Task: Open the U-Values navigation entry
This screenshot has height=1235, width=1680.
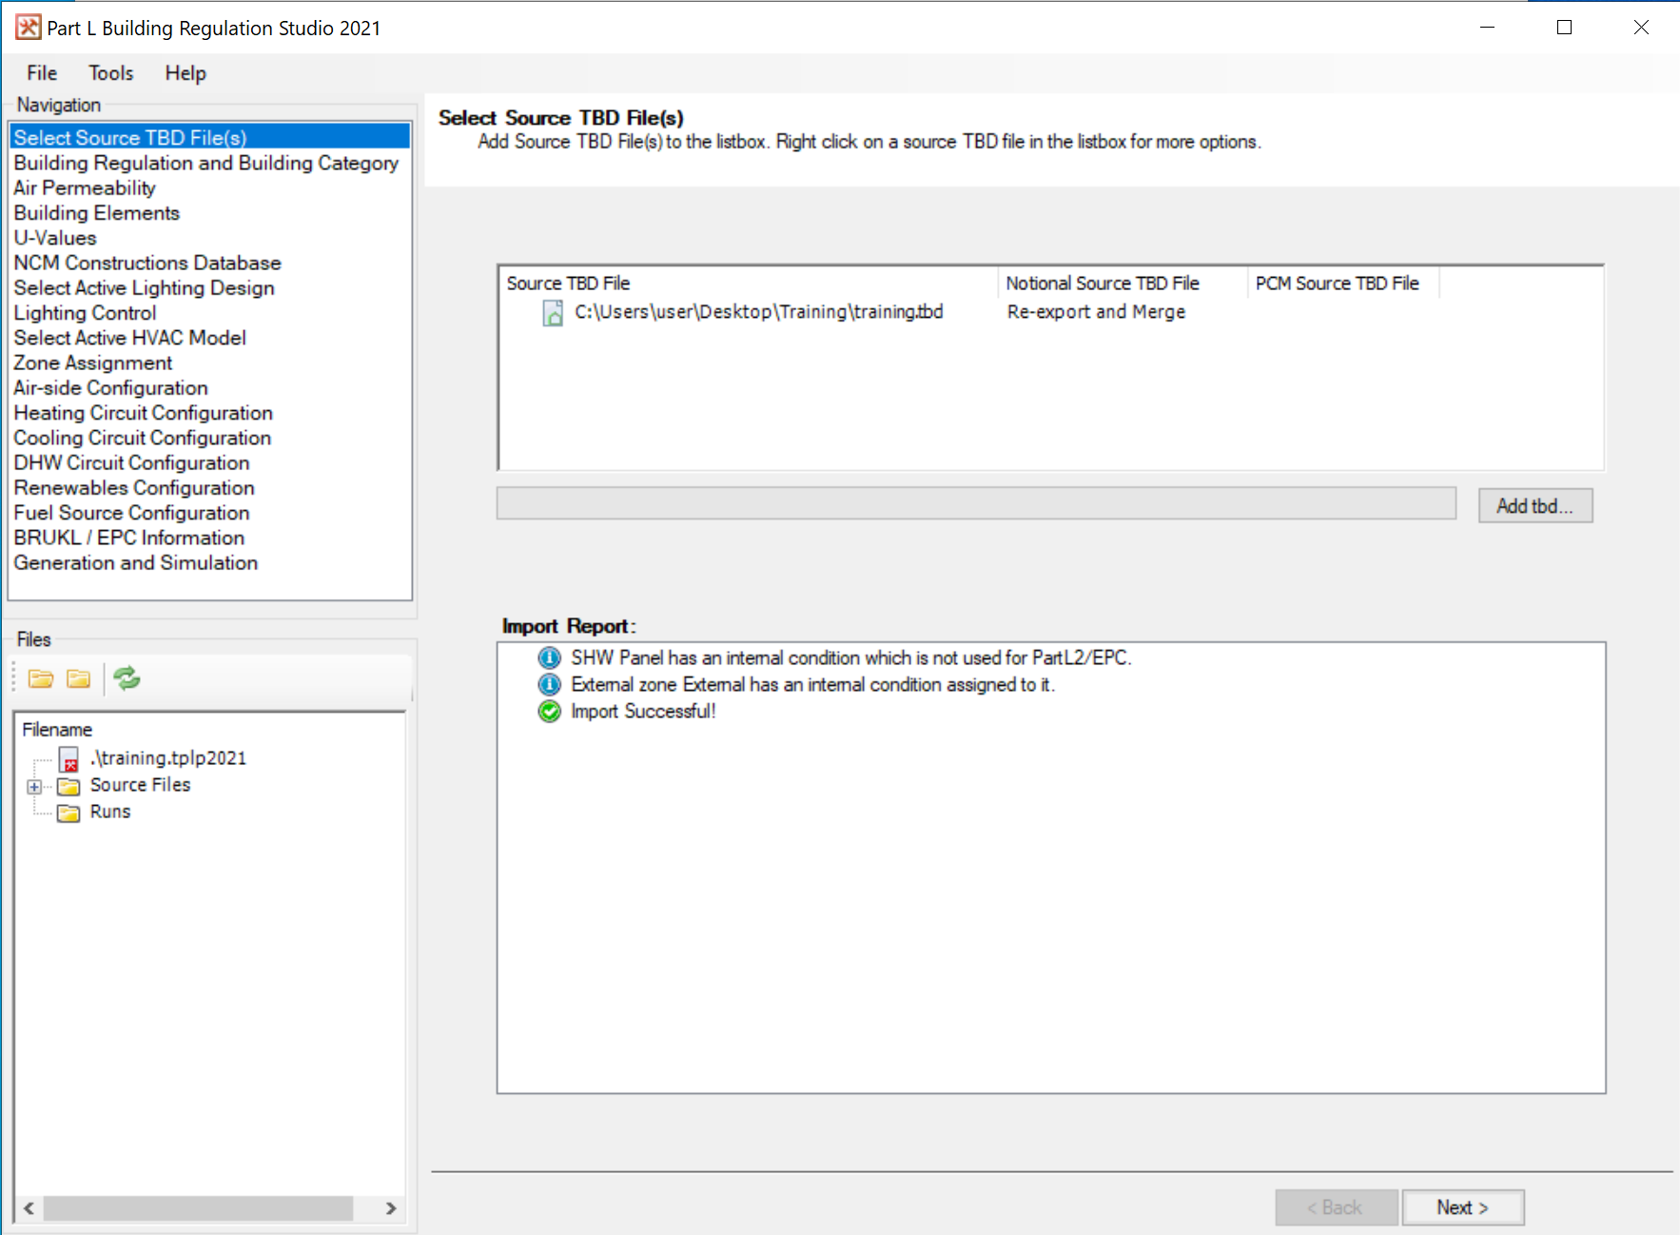Action: pyautogui.click(x=55, y=238)
